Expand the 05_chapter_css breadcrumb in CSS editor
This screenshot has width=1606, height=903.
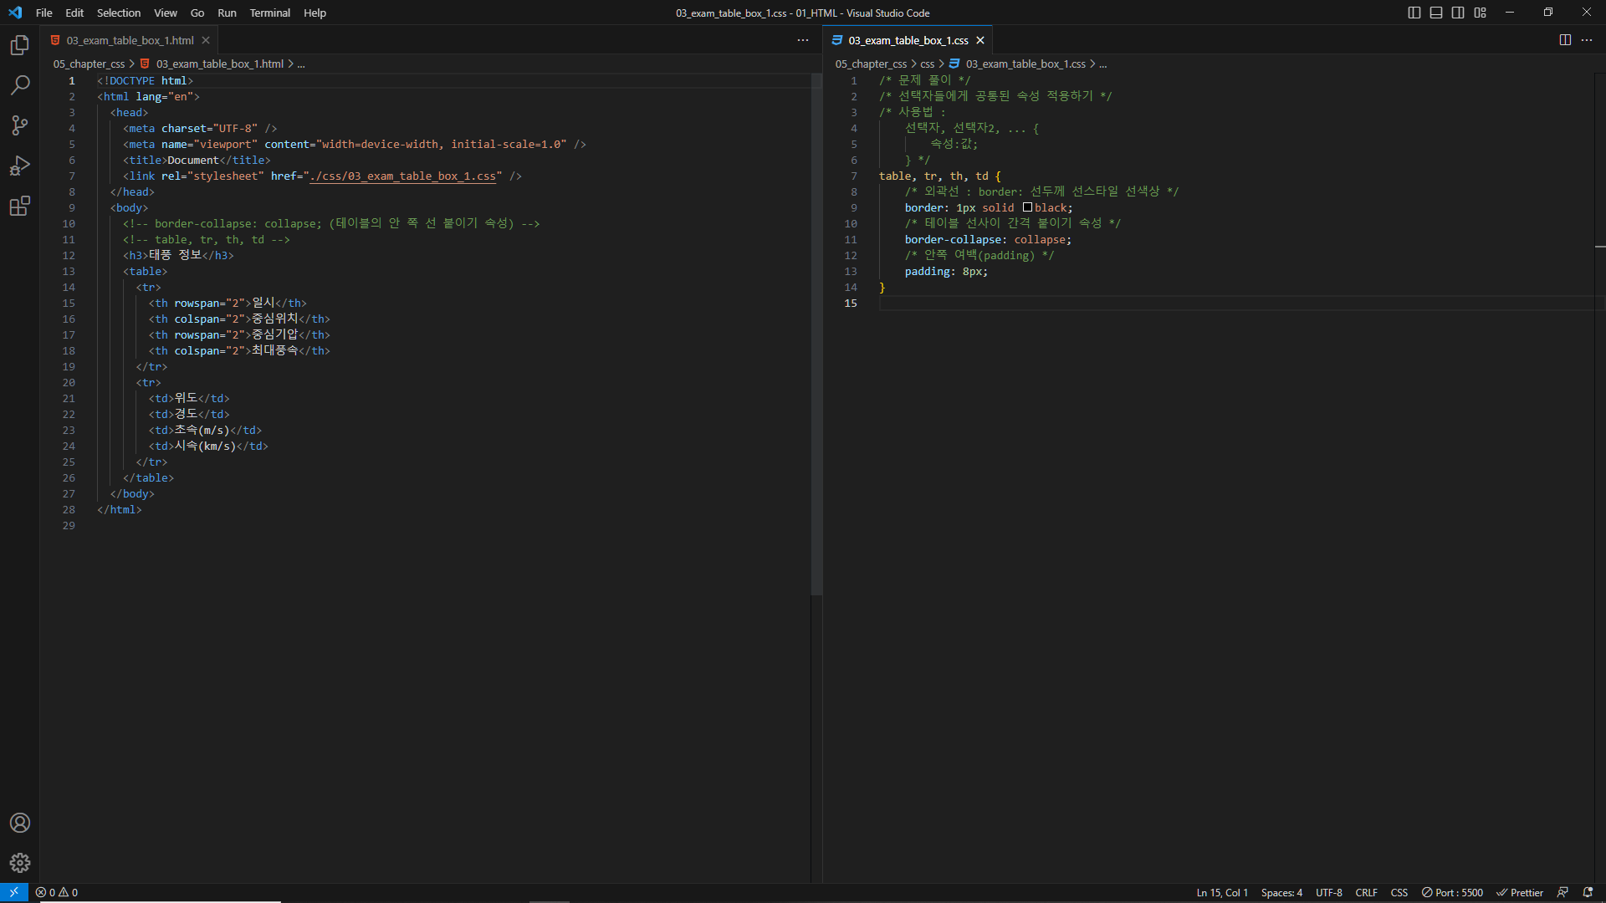click(871, 64)
